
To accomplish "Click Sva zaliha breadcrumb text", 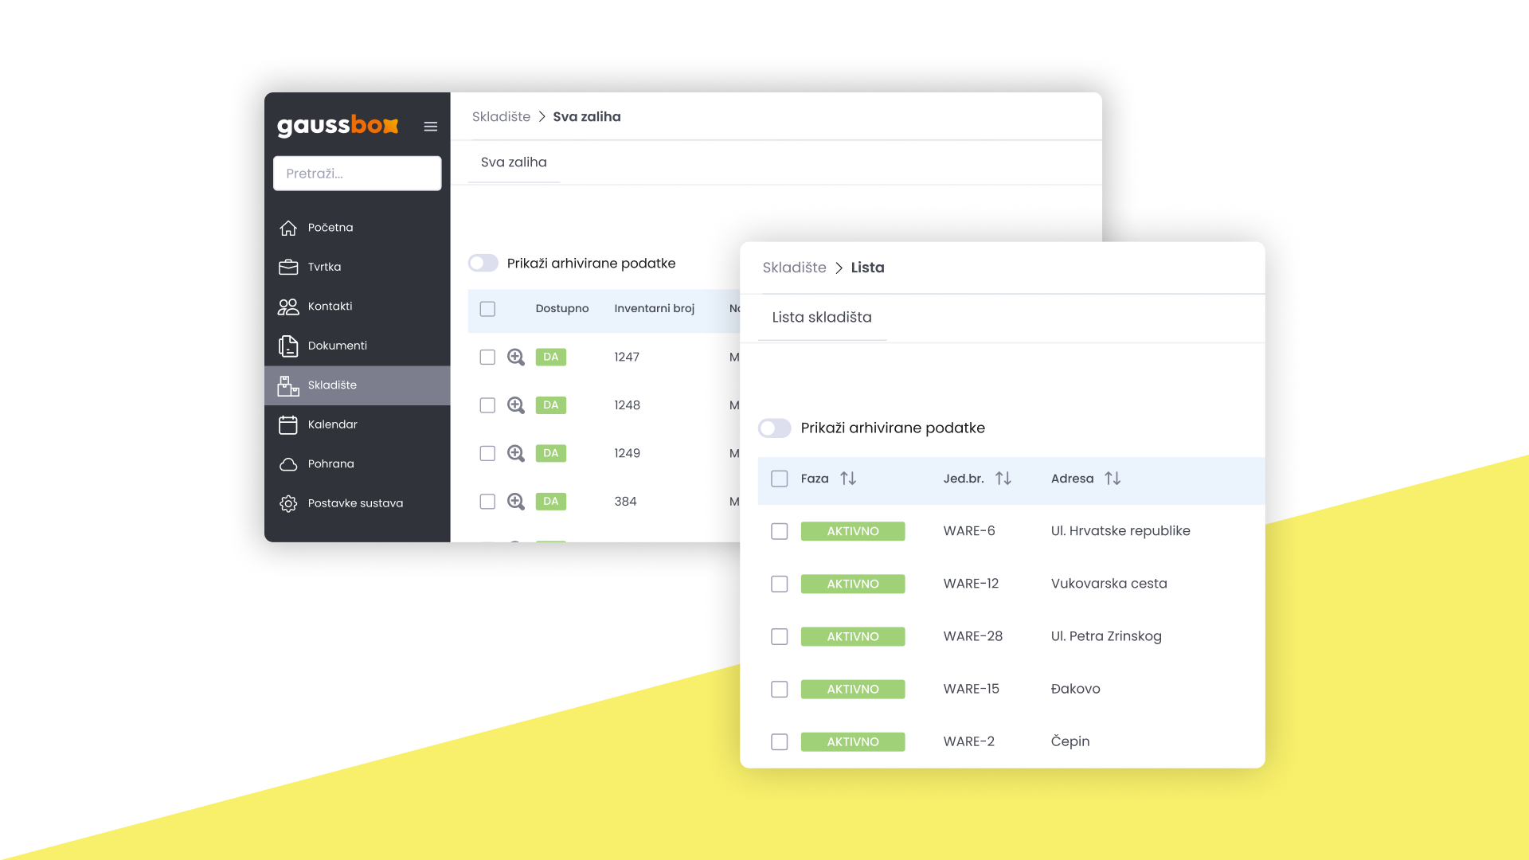I will coord(587,117).
